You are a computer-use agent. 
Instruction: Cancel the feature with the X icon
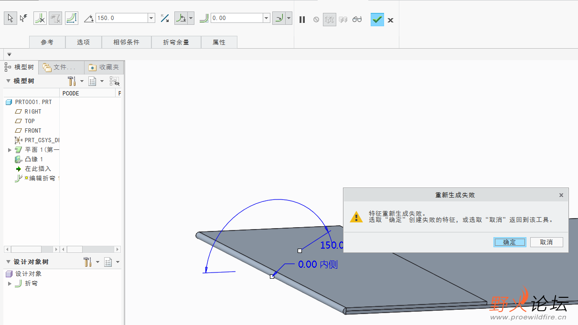click(x=391, y=20)
